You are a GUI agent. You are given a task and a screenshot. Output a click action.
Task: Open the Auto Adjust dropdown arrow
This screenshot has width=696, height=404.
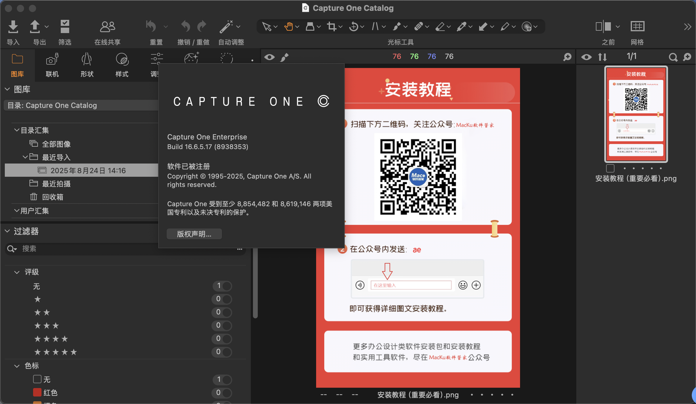[x=238, y=27]
